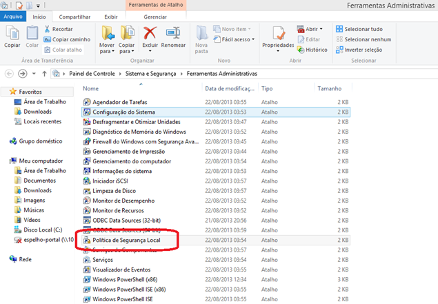Switch to the Compartilhar tab
Image resolution: width=438 pixels, height=304 pixels.
pos(74,17)
